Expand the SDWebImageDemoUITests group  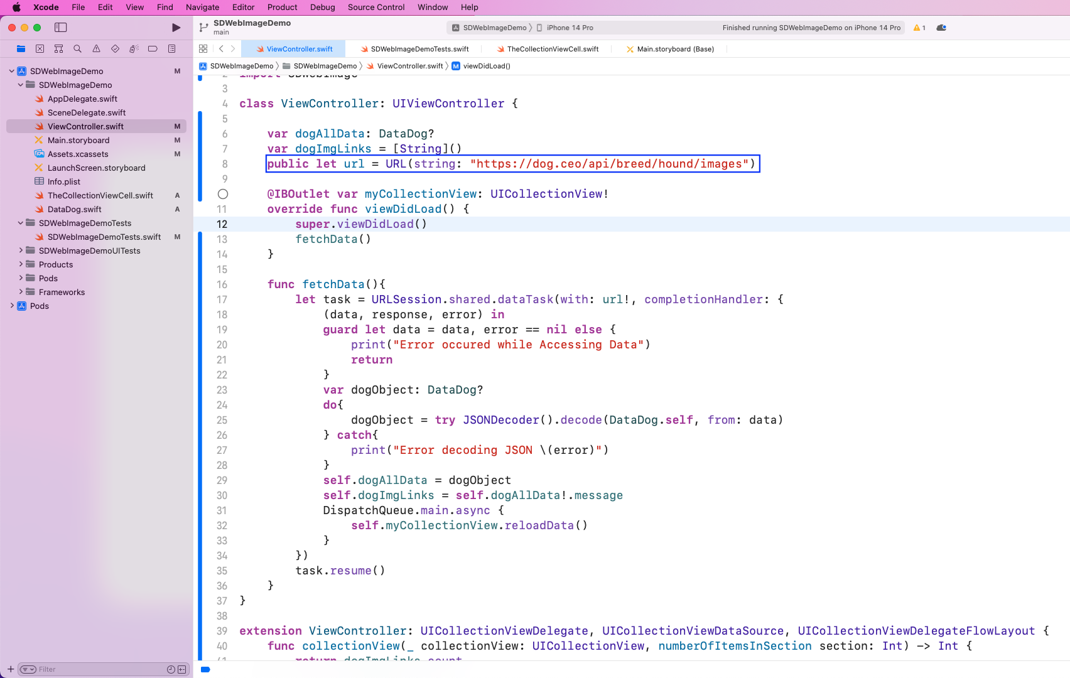click(21, 250)
